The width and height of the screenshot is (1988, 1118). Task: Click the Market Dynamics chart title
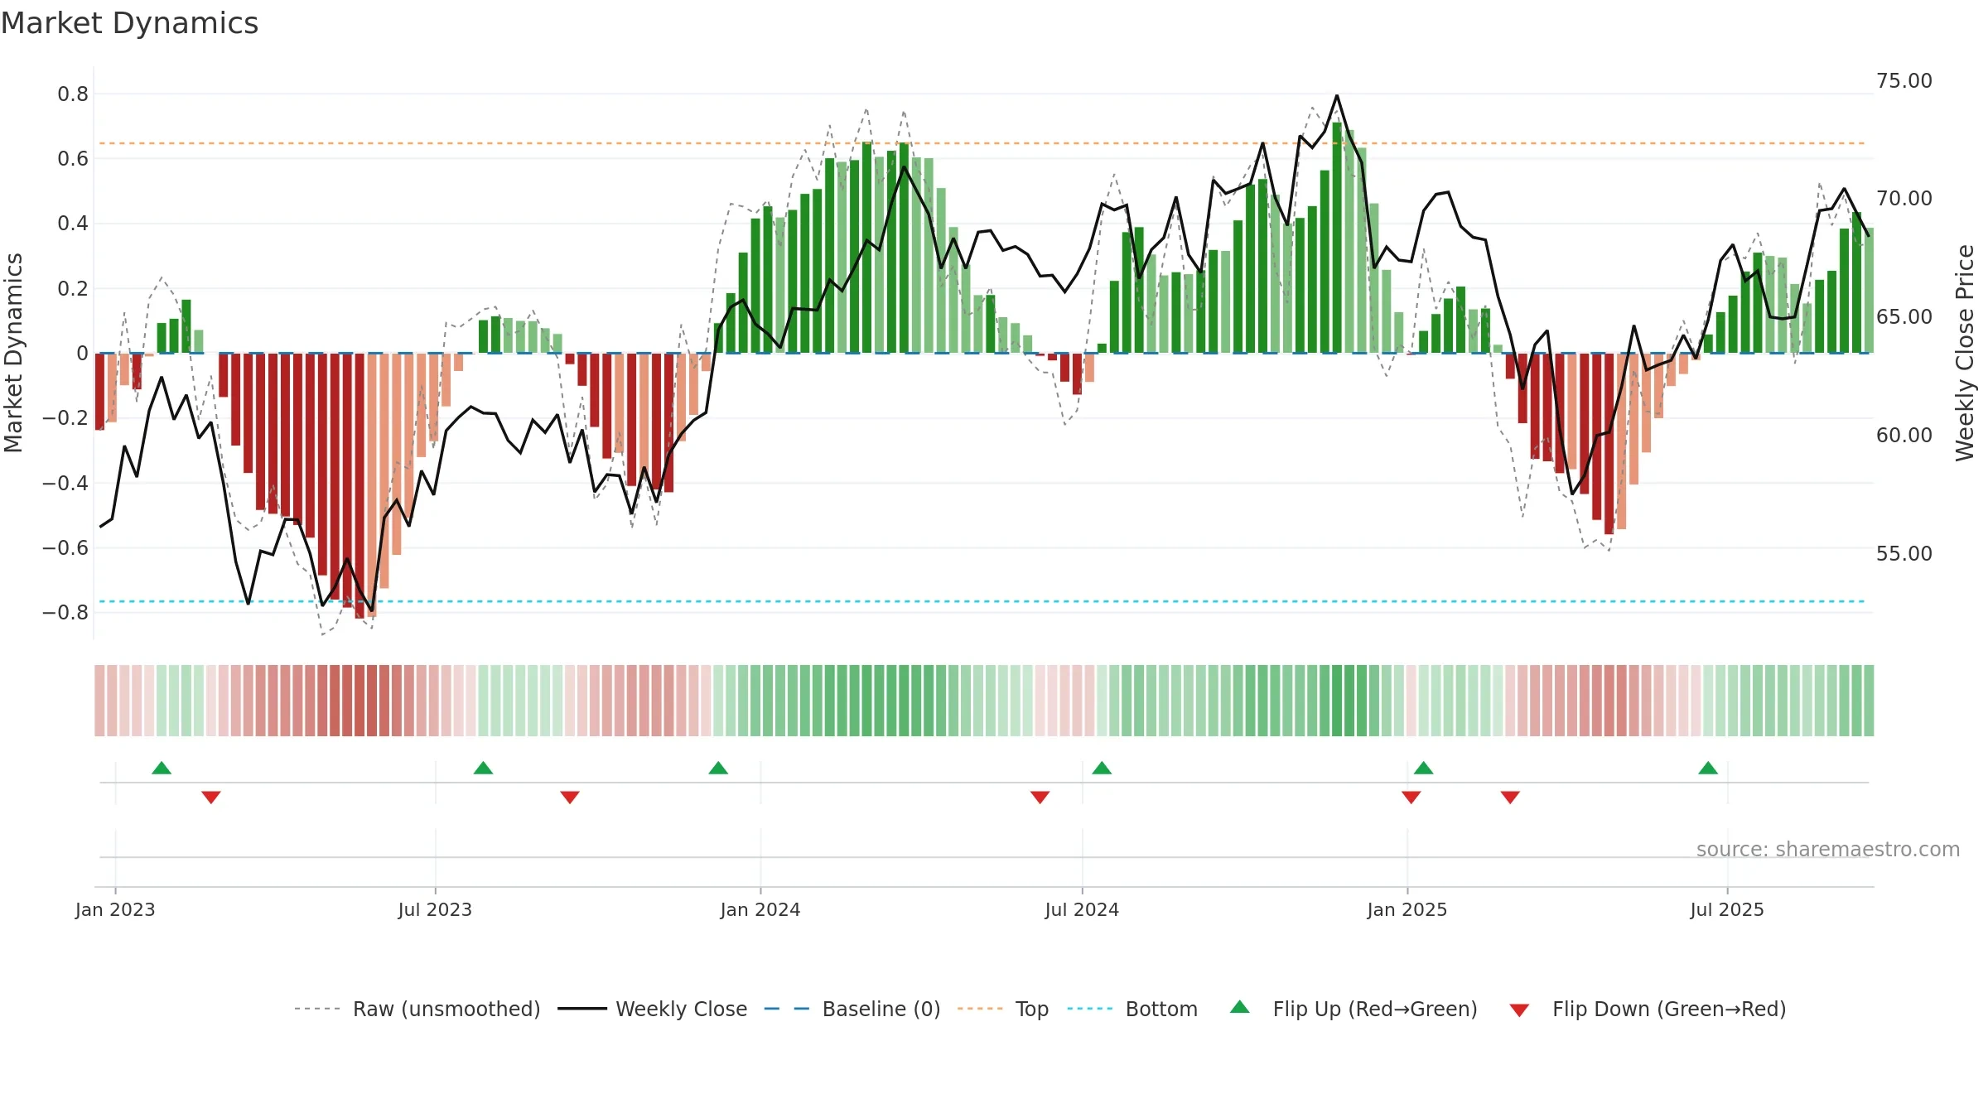[x=129, y=23]
